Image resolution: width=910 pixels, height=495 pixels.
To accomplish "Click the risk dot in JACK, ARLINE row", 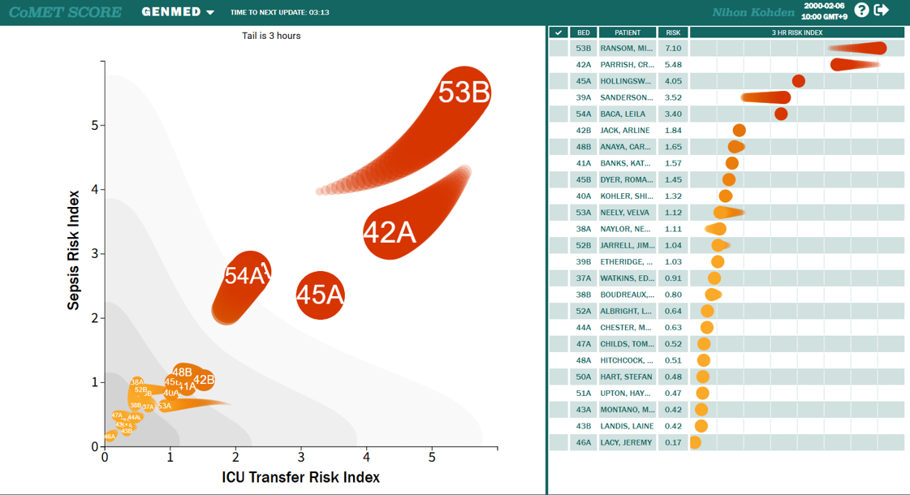I will 739,131.
